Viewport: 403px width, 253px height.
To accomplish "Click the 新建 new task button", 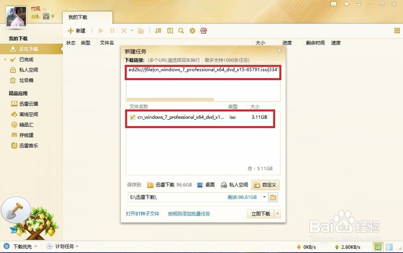I will (x=76, y=31).
